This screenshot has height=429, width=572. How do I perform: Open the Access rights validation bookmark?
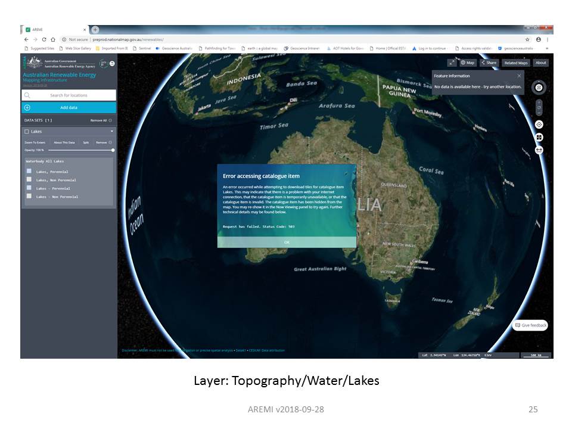pyautogui.click(x=474, y=48)
